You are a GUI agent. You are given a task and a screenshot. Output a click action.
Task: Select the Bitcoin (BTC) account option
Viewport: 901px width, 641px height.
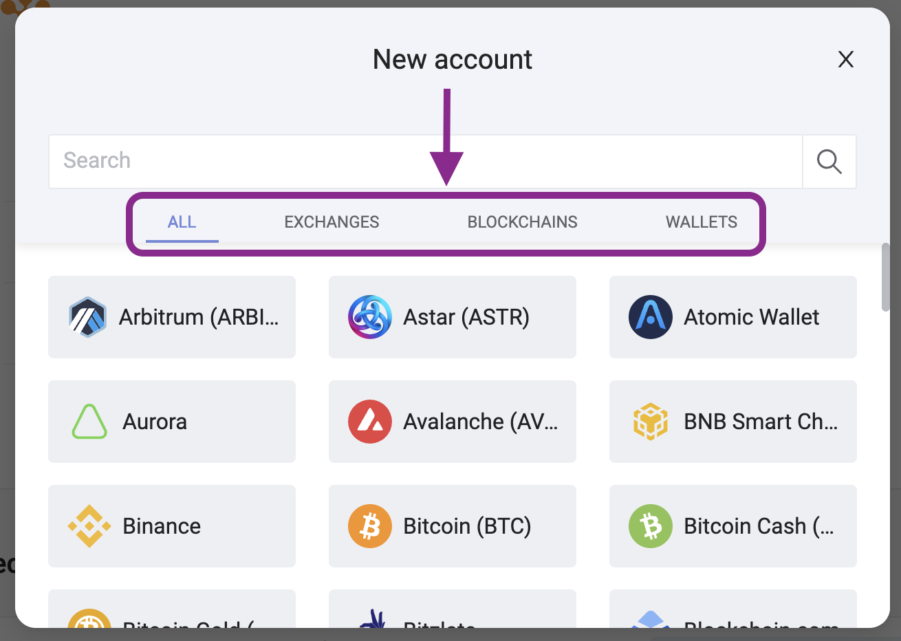click(x=467, y=526)
